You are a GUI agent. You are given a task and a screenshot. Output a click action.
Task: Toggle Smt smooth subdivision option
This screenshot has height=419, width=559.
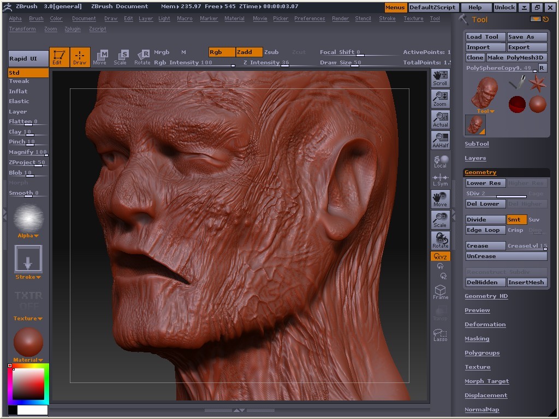click(516, 219)
